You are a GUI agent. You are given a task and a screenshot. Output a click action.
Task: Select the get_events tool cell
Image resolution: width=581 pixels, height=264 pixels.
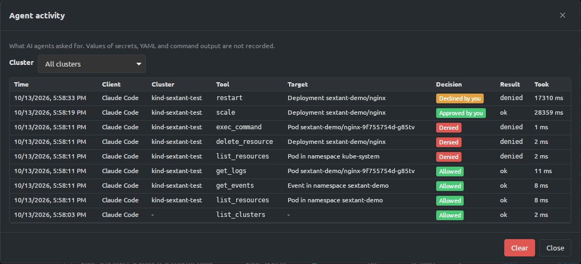coord(235,186)
